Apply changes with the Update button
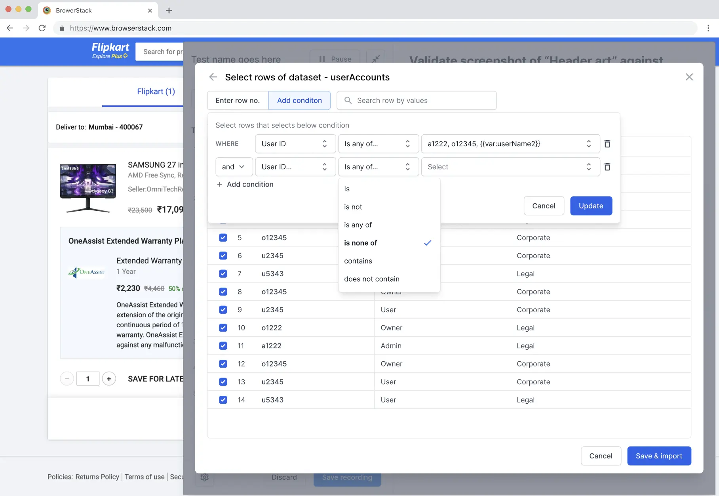The width and height of the screenshot is (719, 496). click(591, 206)
